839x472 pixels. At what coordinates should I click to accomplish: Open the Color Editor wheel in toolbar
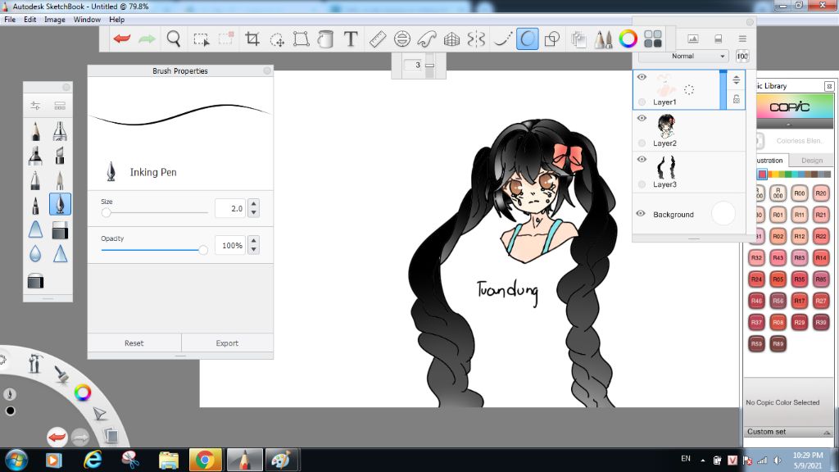pyautogui.click(x=628, y=39)
